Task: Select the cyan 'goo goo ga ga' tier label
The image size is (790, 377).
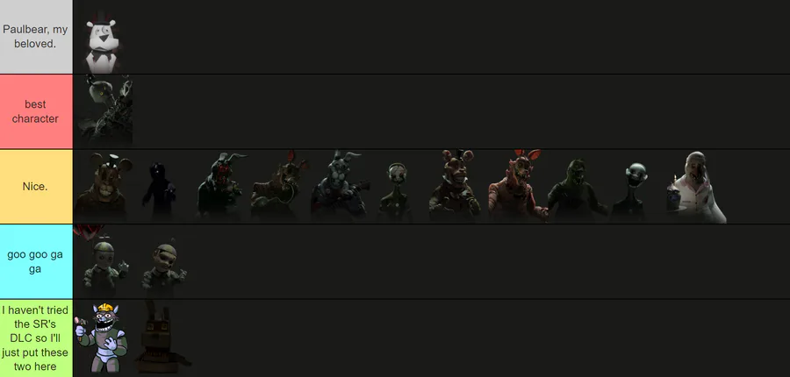Action: 36,262
